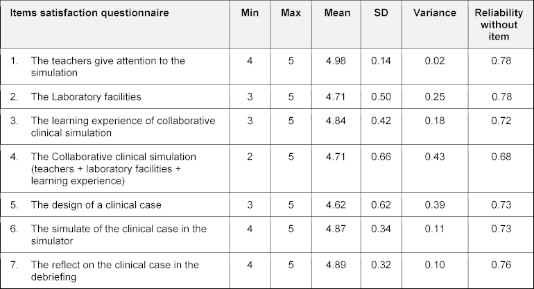Select the Min column header
Viewport: 534px width, 289px height.
(248, 13)
